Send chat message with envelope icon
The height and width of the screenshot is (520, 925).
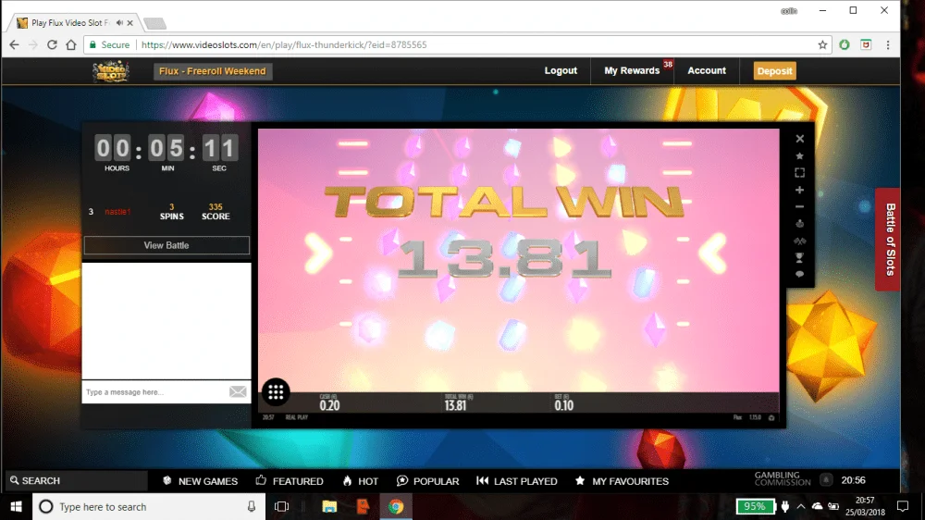[238, 392]
